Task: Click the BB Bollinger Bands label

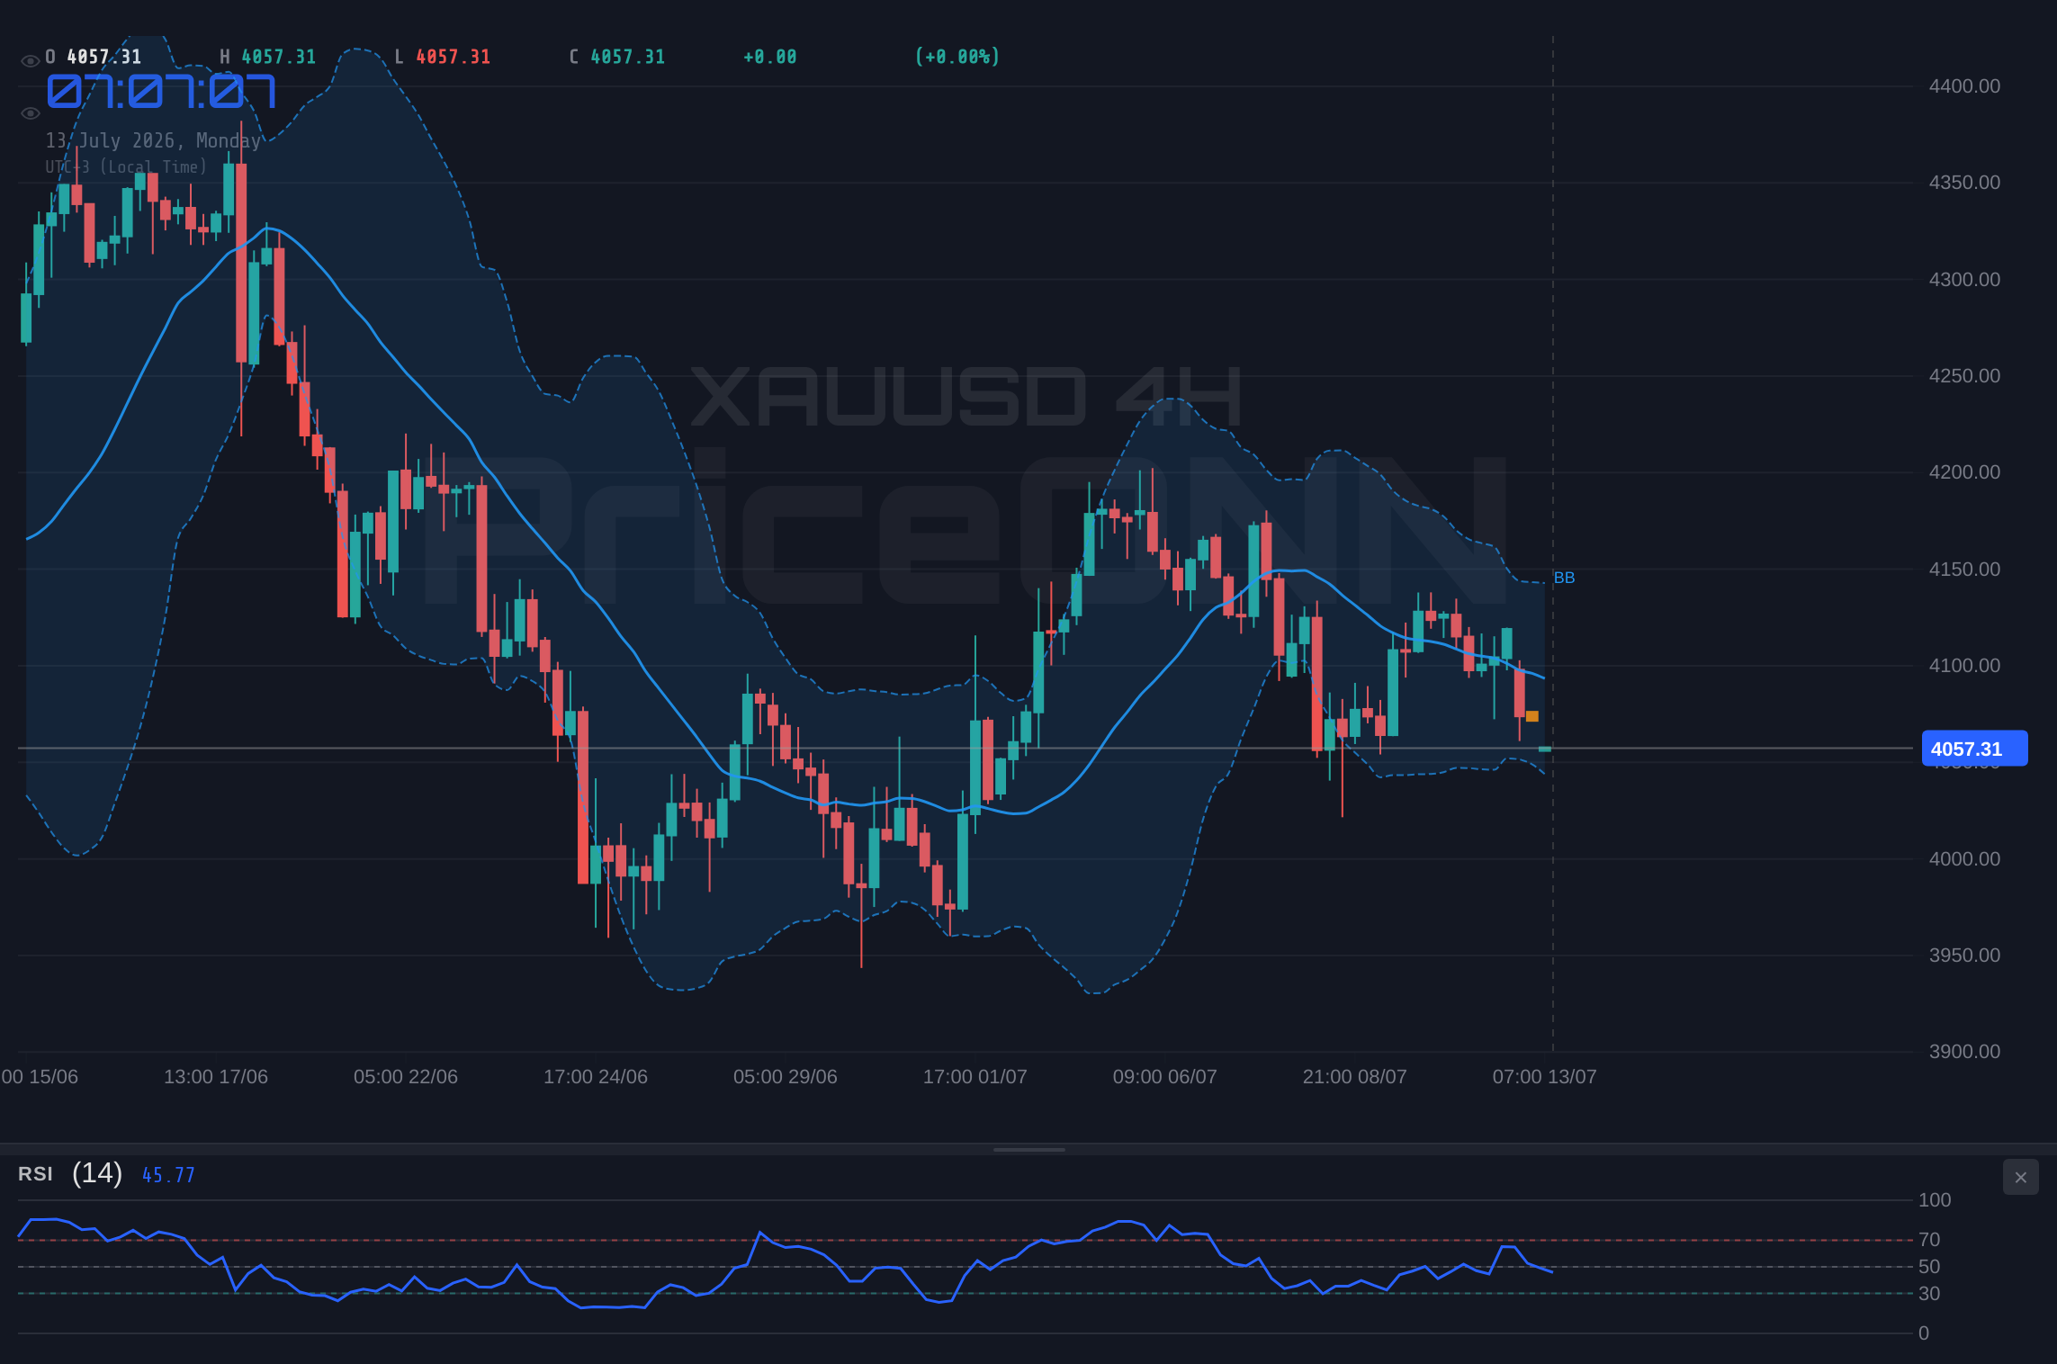Action: tap(1564, 578)
